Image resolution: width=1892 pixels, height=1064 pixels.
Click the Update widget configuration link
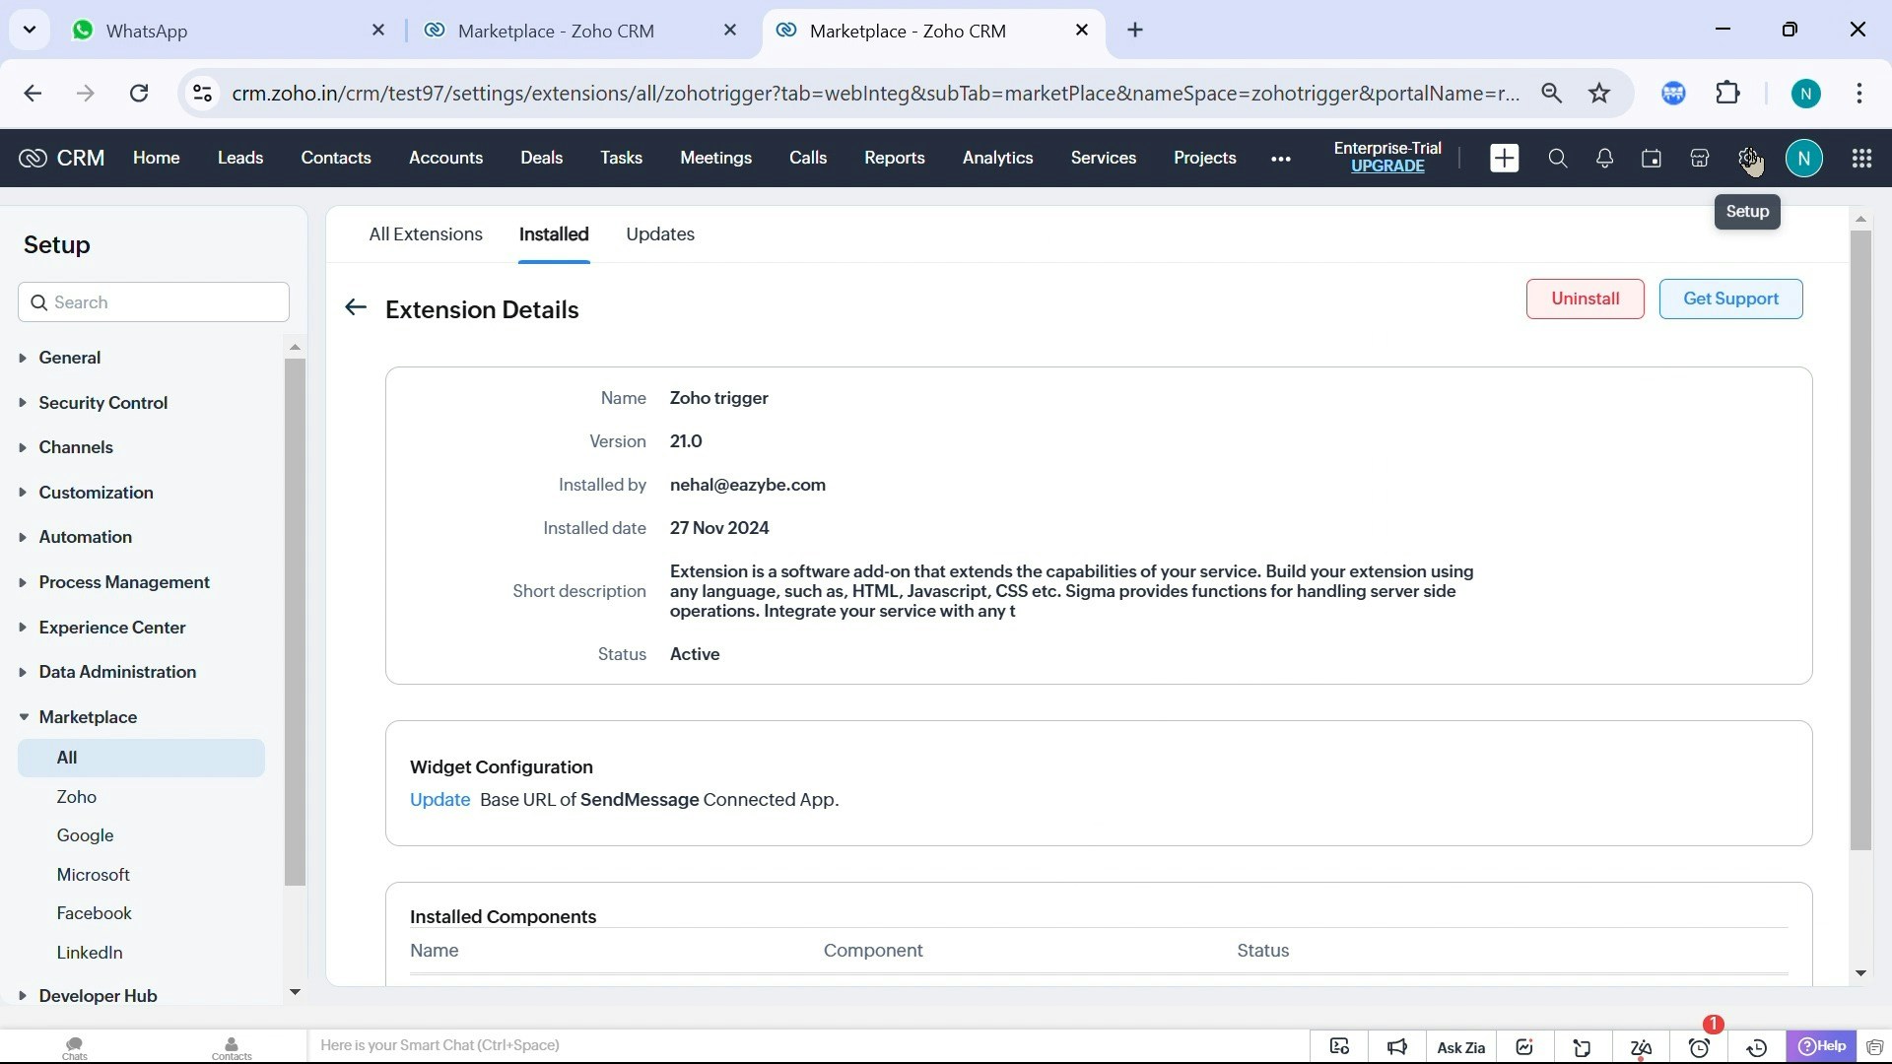[439, 800]
